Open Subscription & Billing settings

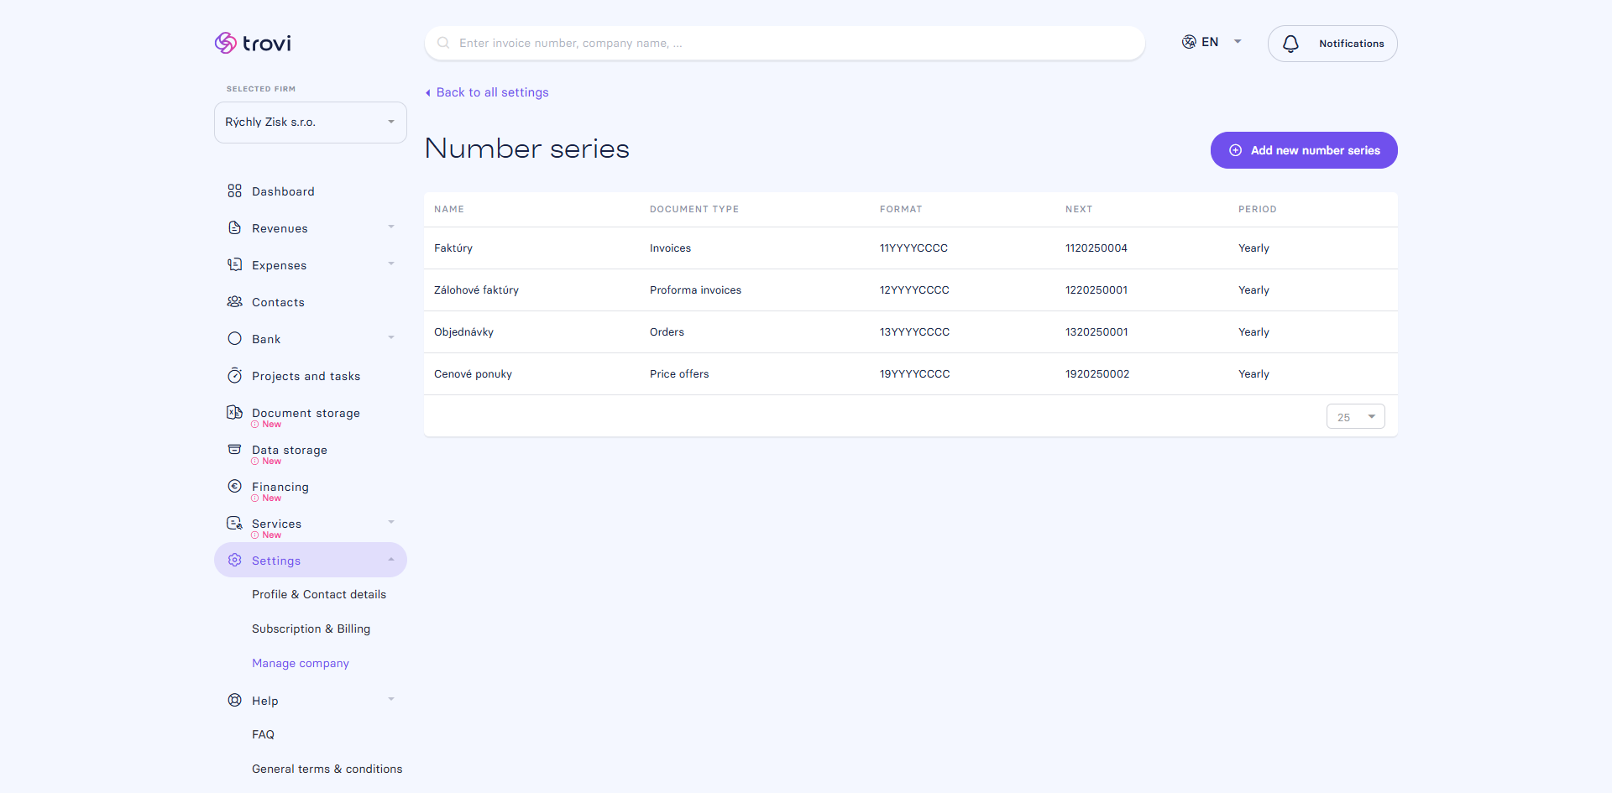click(x=311, y=629)
